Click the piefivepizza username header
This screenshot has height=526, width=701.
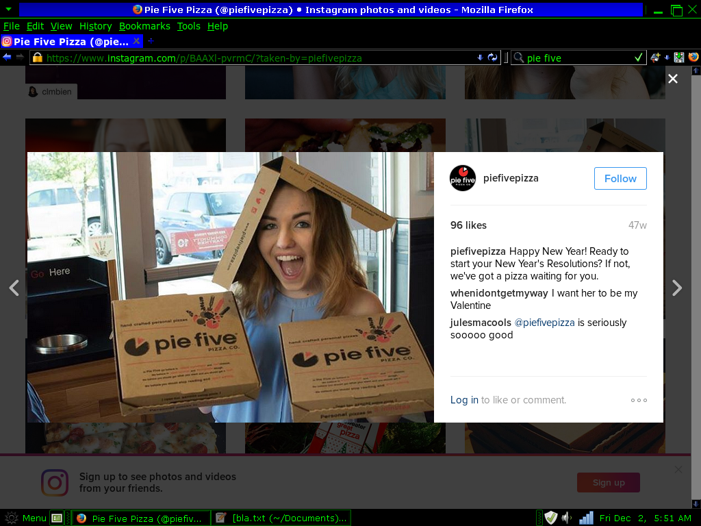pyautogui.click(x=511, y=178)
